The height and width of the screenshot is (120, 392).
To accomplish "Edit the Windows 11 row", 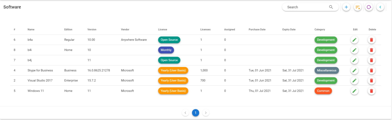I will point(354,91).
